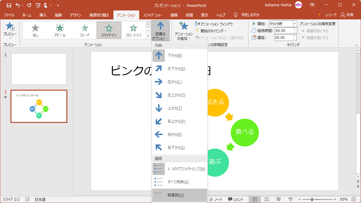Click the Save icon in title bar

[9, 5]
